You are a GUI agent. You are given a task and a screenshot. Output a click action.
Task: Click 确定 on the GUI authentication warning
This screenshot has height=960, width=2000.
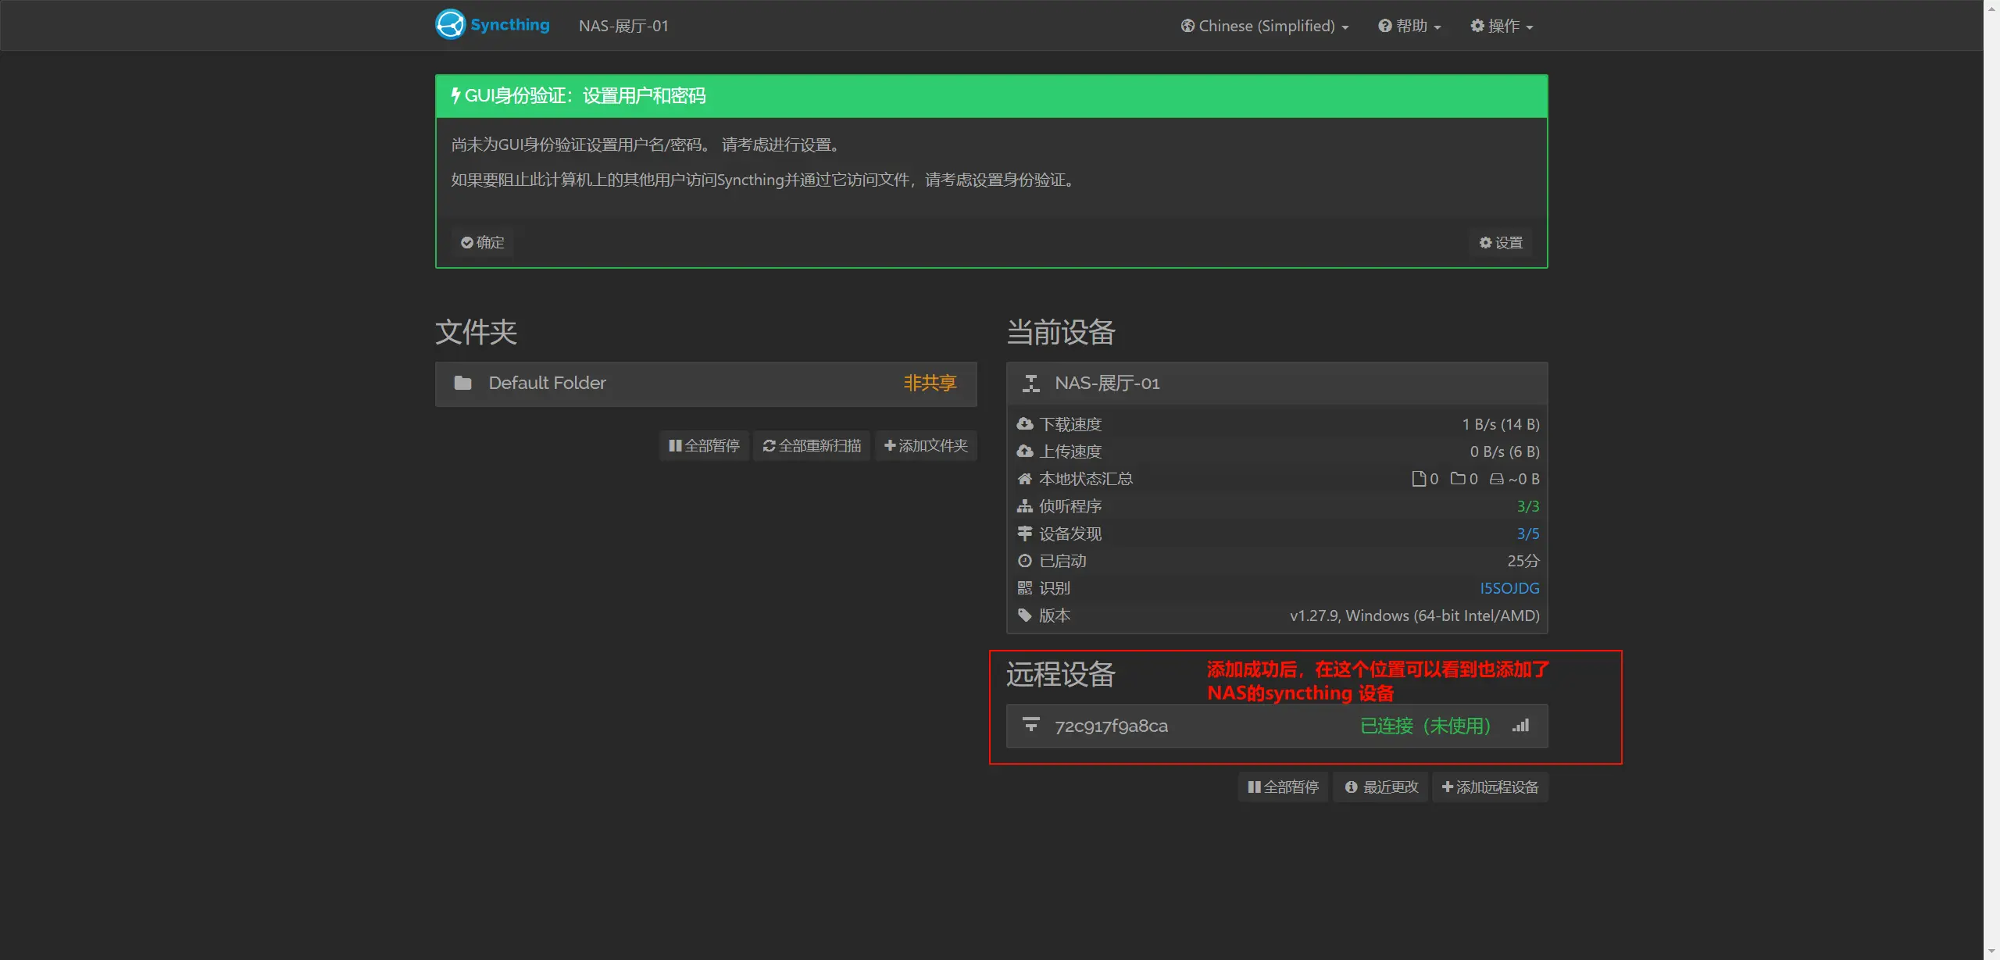pyautogui.click(x=482, y=242)
